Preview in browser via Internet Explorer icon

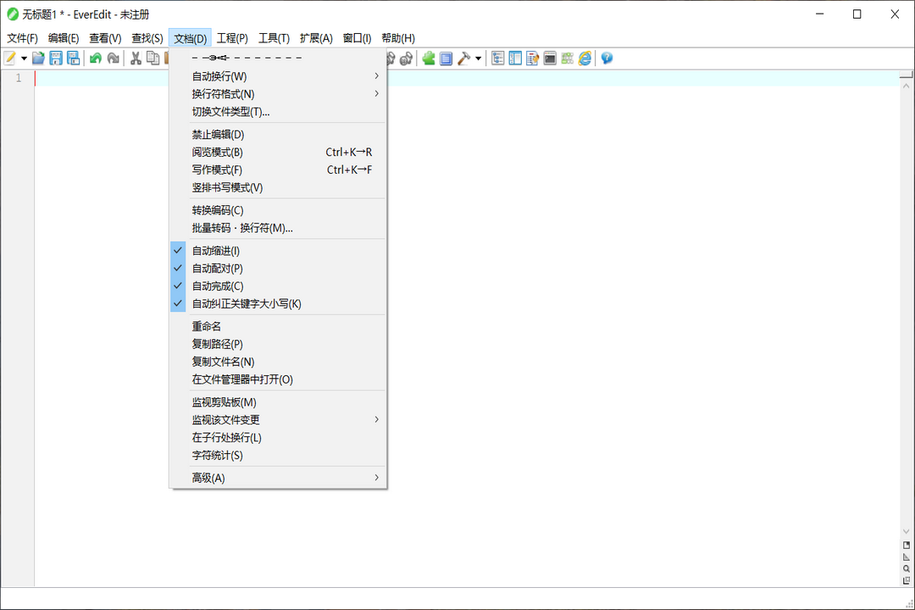[585, 58]
